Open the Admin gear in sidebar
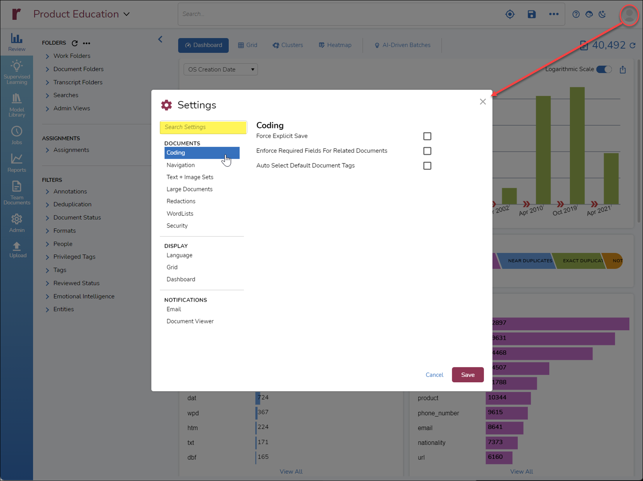The width and height of the screenshot is (643, 481). 17,223
